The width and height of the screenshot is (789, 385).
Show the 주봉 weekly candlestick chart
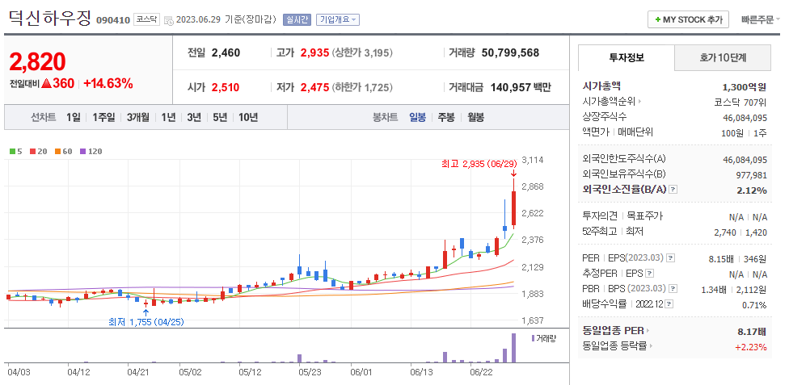point(445,117)
